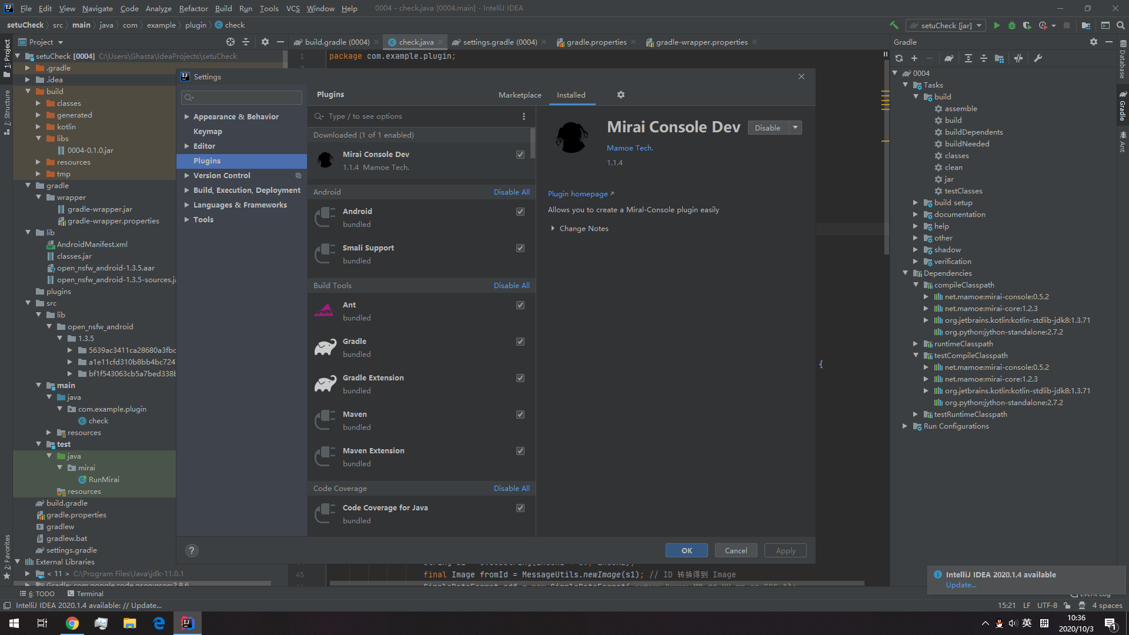
Task: Click the OK button in Settings
Action: [686, 550]
